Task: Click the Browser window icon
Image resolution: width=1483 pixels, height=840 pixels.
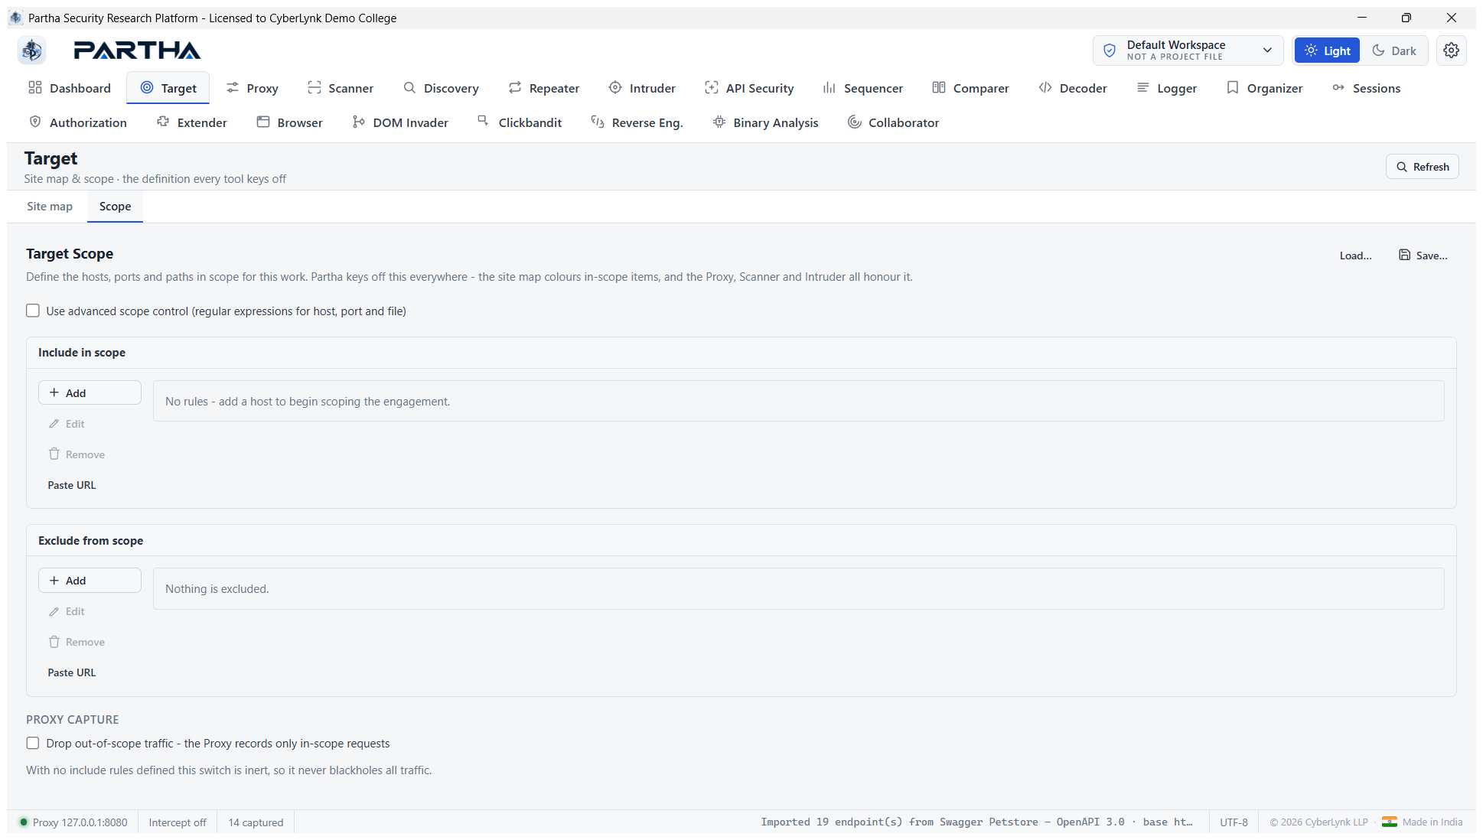Action: pyautogui.click(x=263, y=122)
